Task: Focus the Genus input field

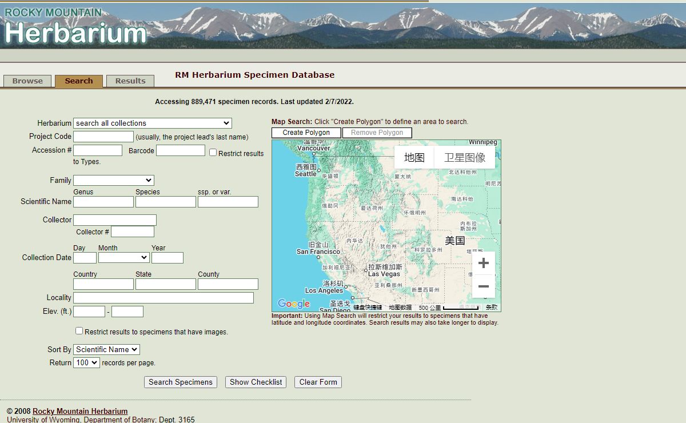Action: click(103, 202)
